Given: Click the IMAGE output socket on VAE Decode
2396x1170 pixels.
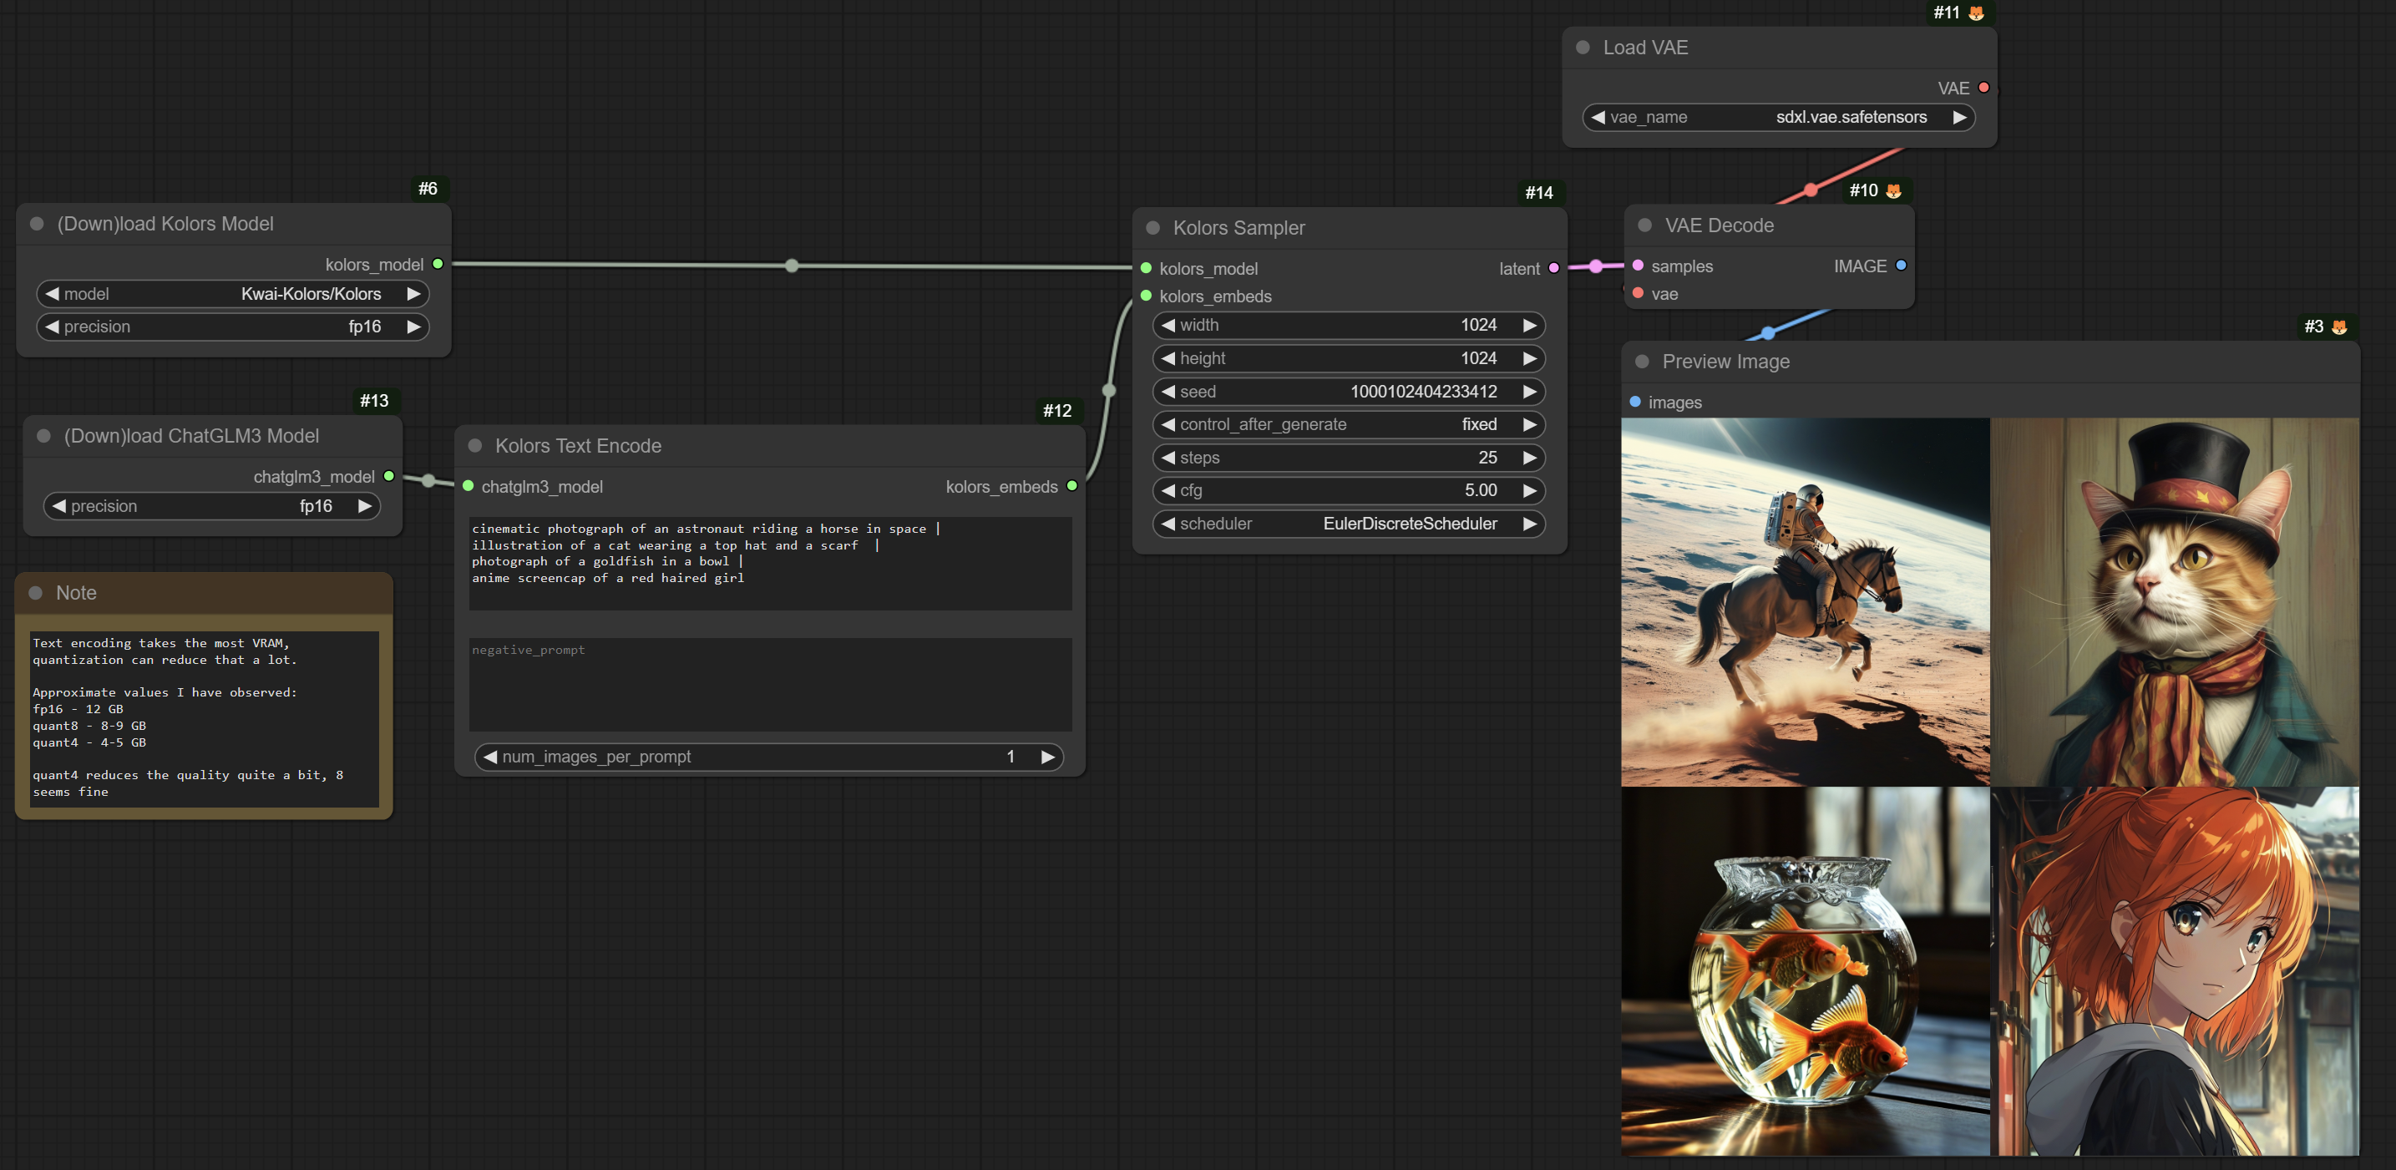Looking at the screenshot, I should (x=1901, y=266).
